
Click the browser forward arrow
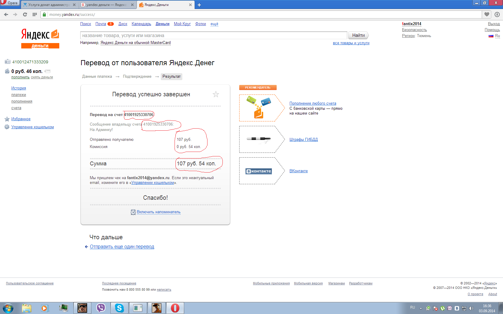(x=15, y=14)
